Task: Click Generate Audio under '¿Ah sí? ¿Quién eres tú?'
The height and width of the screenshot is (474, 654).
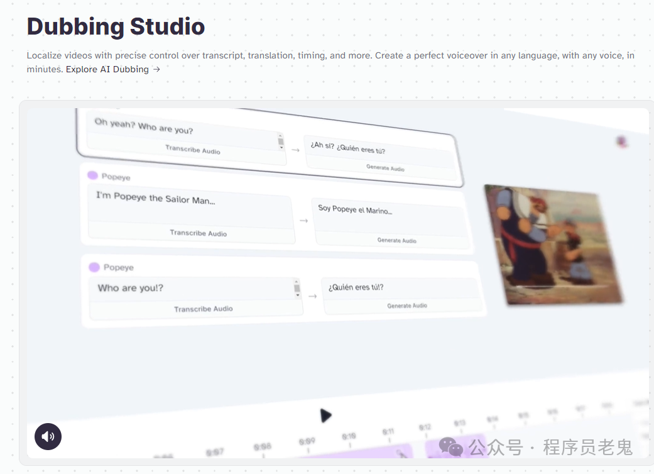Action: [x=385, y=168]
